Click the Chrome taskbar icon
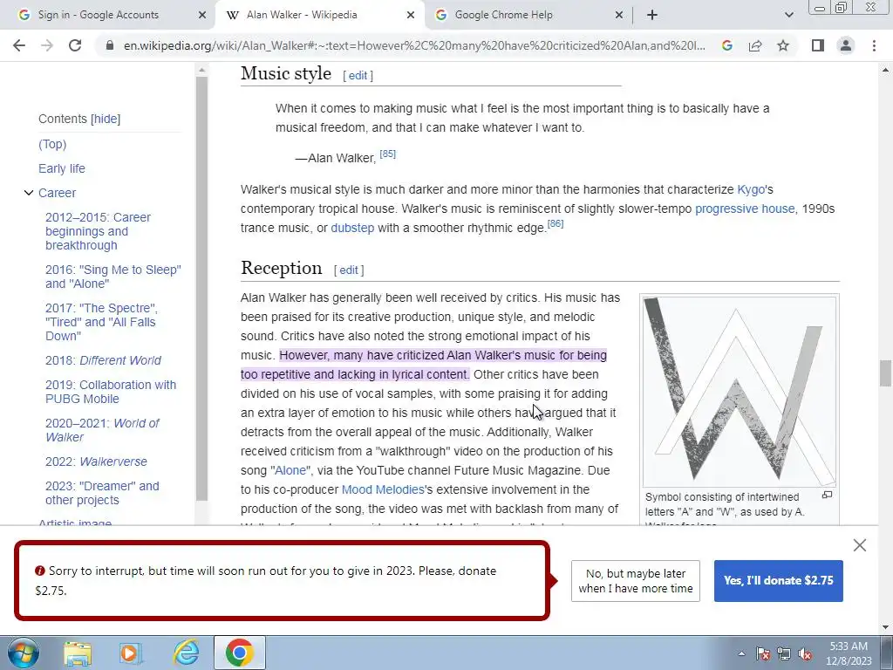The image size is (893, 670). (239, 653)
